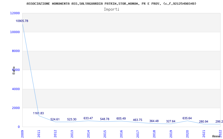223x139 pixels.
Task: Select the 2019 x-axis year label
Action: 171,134
